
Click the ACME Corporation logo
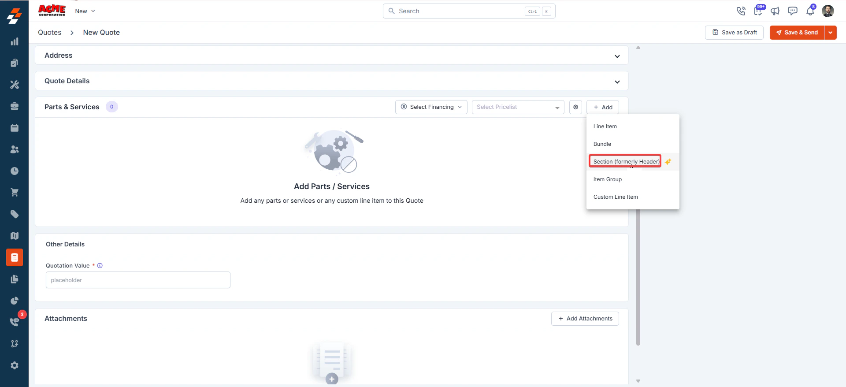tap(52, 11)
